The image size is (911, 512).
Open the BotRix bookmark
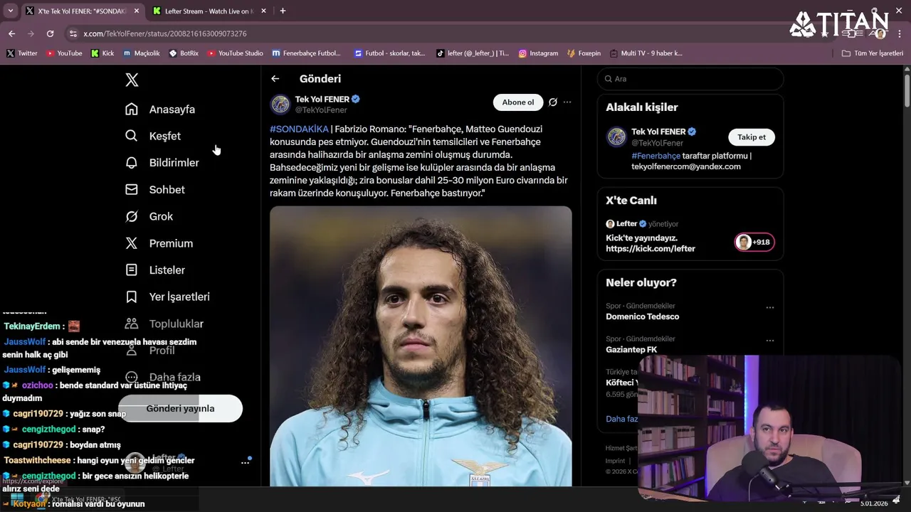(x=184, y=53)
